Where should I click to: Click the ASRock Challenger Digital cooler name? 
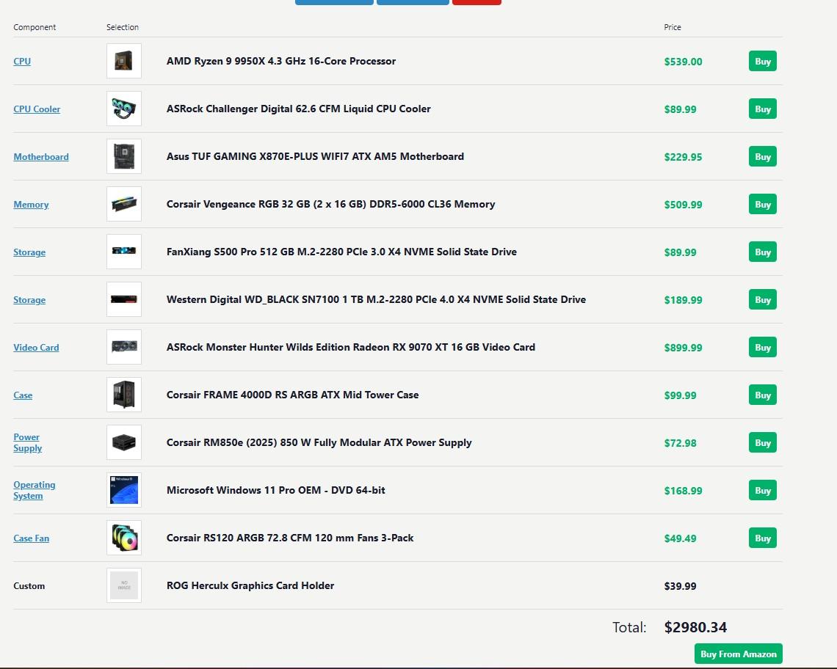click(x=298, y=109)
